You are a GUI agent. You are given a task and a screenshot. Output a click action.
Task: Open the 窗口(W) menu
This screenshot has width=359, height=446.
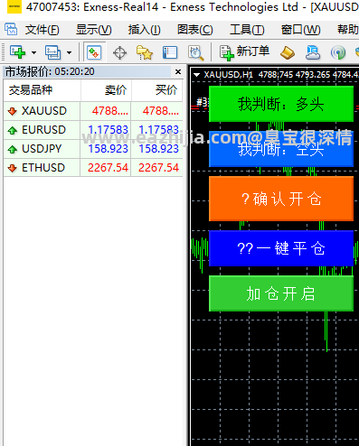pyautogui.click(x=300, y=30)
